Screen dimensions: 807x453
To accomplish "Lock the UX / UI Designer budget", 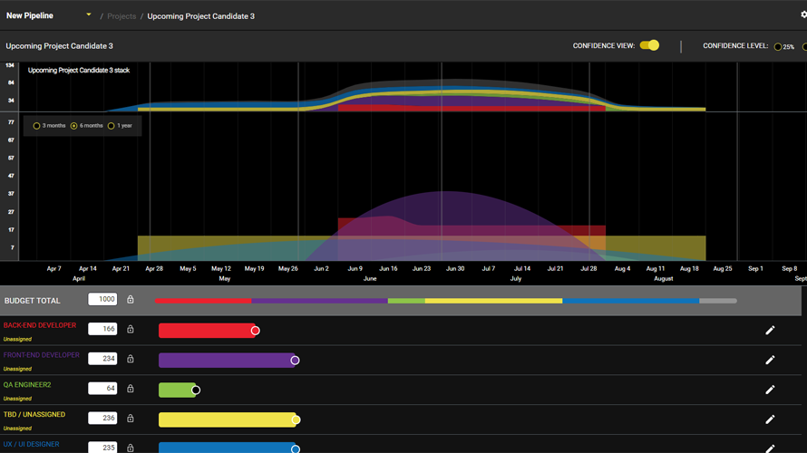I will point(131,448).
